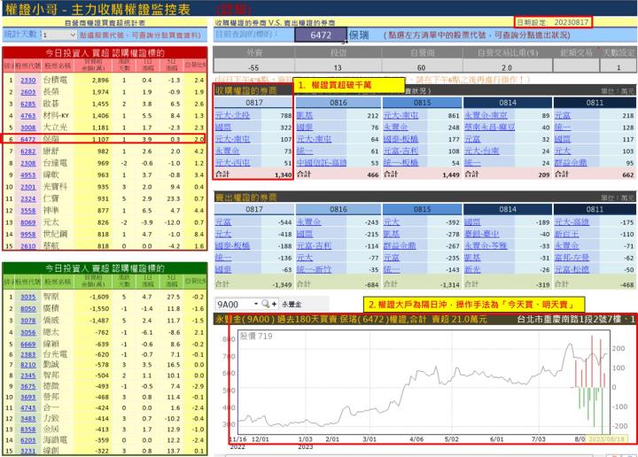Open stock code link 2301
This screenshot has height=457, width=638.
pyautogui.click(x=28, y=187)
